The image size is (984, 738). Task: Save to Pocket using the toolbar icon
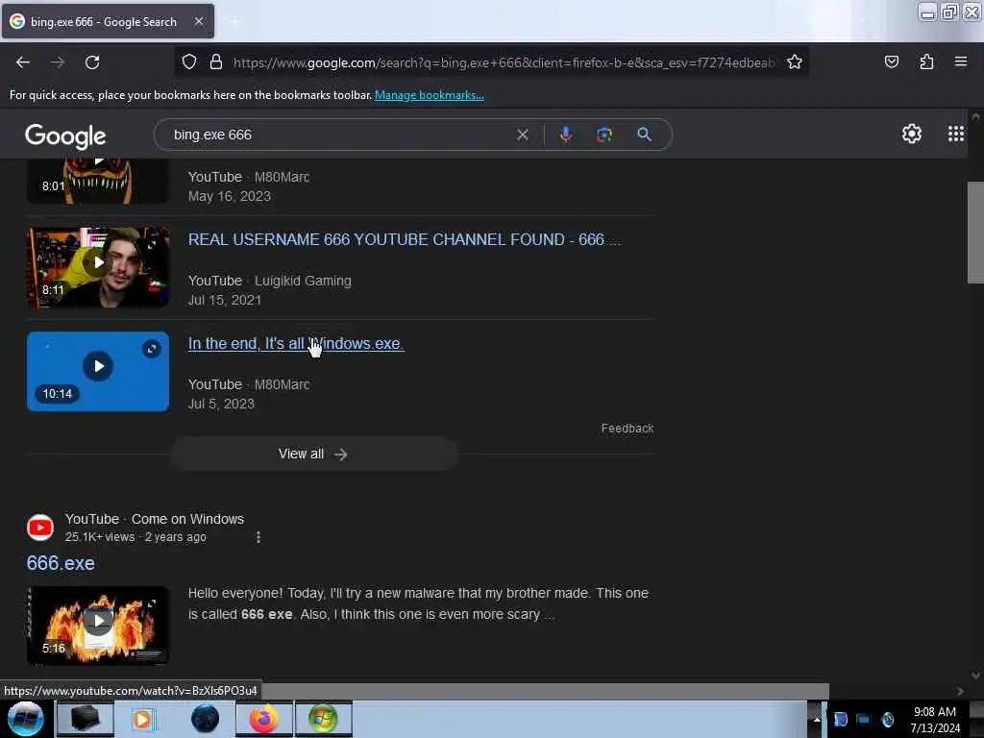[x=891, y=61]
